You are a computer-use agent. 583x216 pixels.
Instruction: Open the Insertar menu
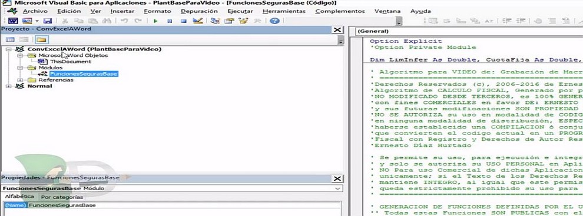[x=122, y=11]
